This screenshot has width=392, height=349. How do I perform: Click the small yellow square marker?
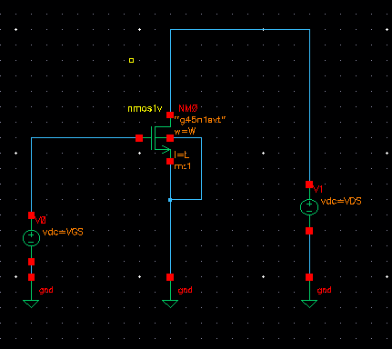(131, 60)
